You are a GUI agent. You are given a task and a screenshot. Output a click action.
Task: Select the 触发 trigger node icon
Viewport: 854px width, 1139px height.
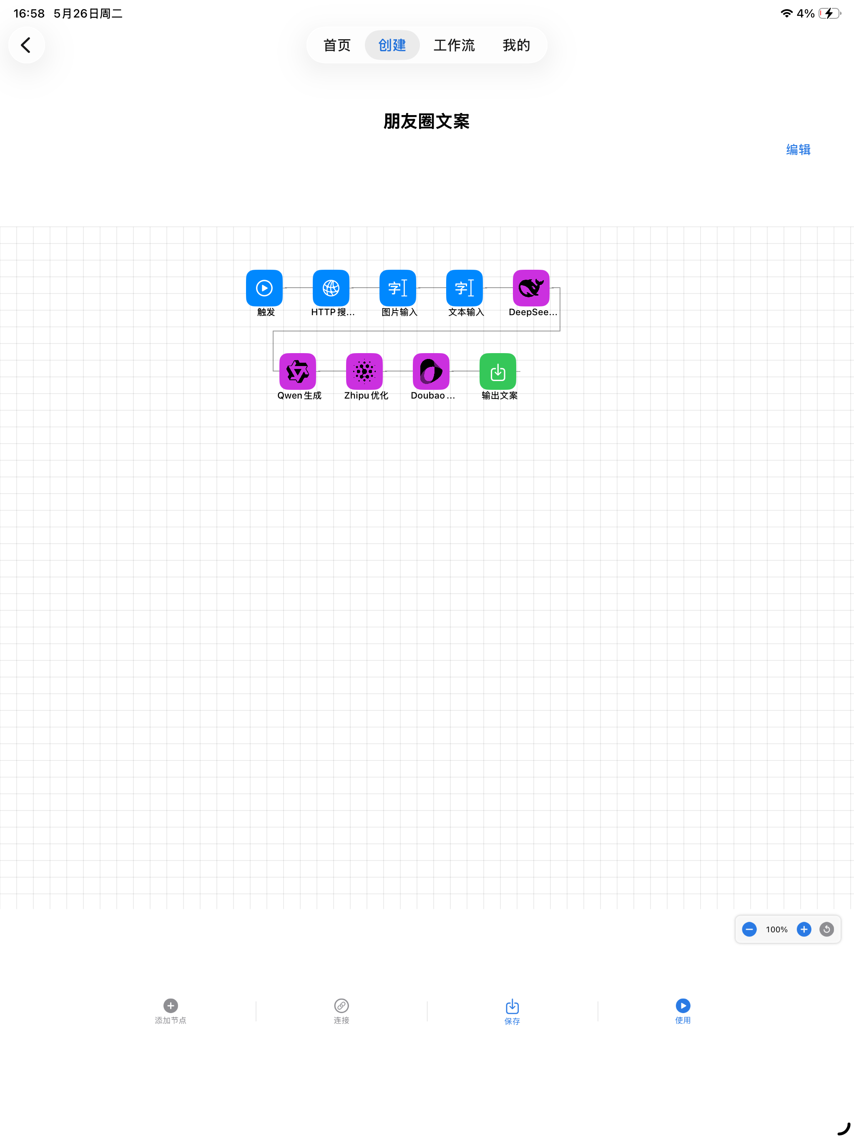(264, 288)
